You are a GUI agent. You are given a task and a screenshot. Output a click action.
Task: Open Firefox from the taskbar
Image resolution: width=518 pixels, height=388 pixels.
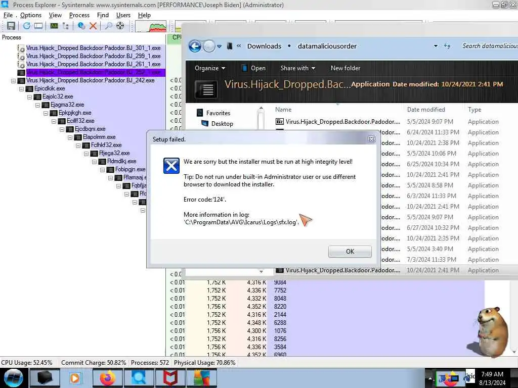[x=108, y=378]
